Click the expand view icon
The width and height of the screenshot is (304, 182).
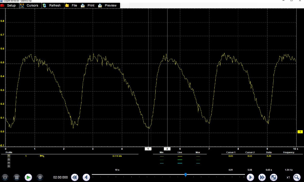click(273, 177)
